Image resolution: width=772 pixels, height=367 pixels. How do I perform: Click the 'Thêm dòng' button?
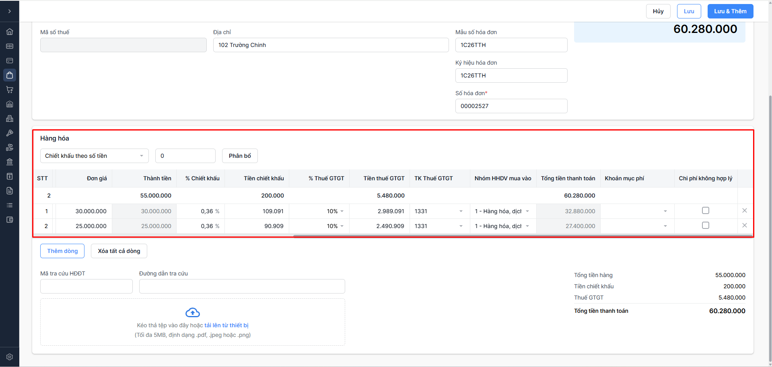point(62,251)
